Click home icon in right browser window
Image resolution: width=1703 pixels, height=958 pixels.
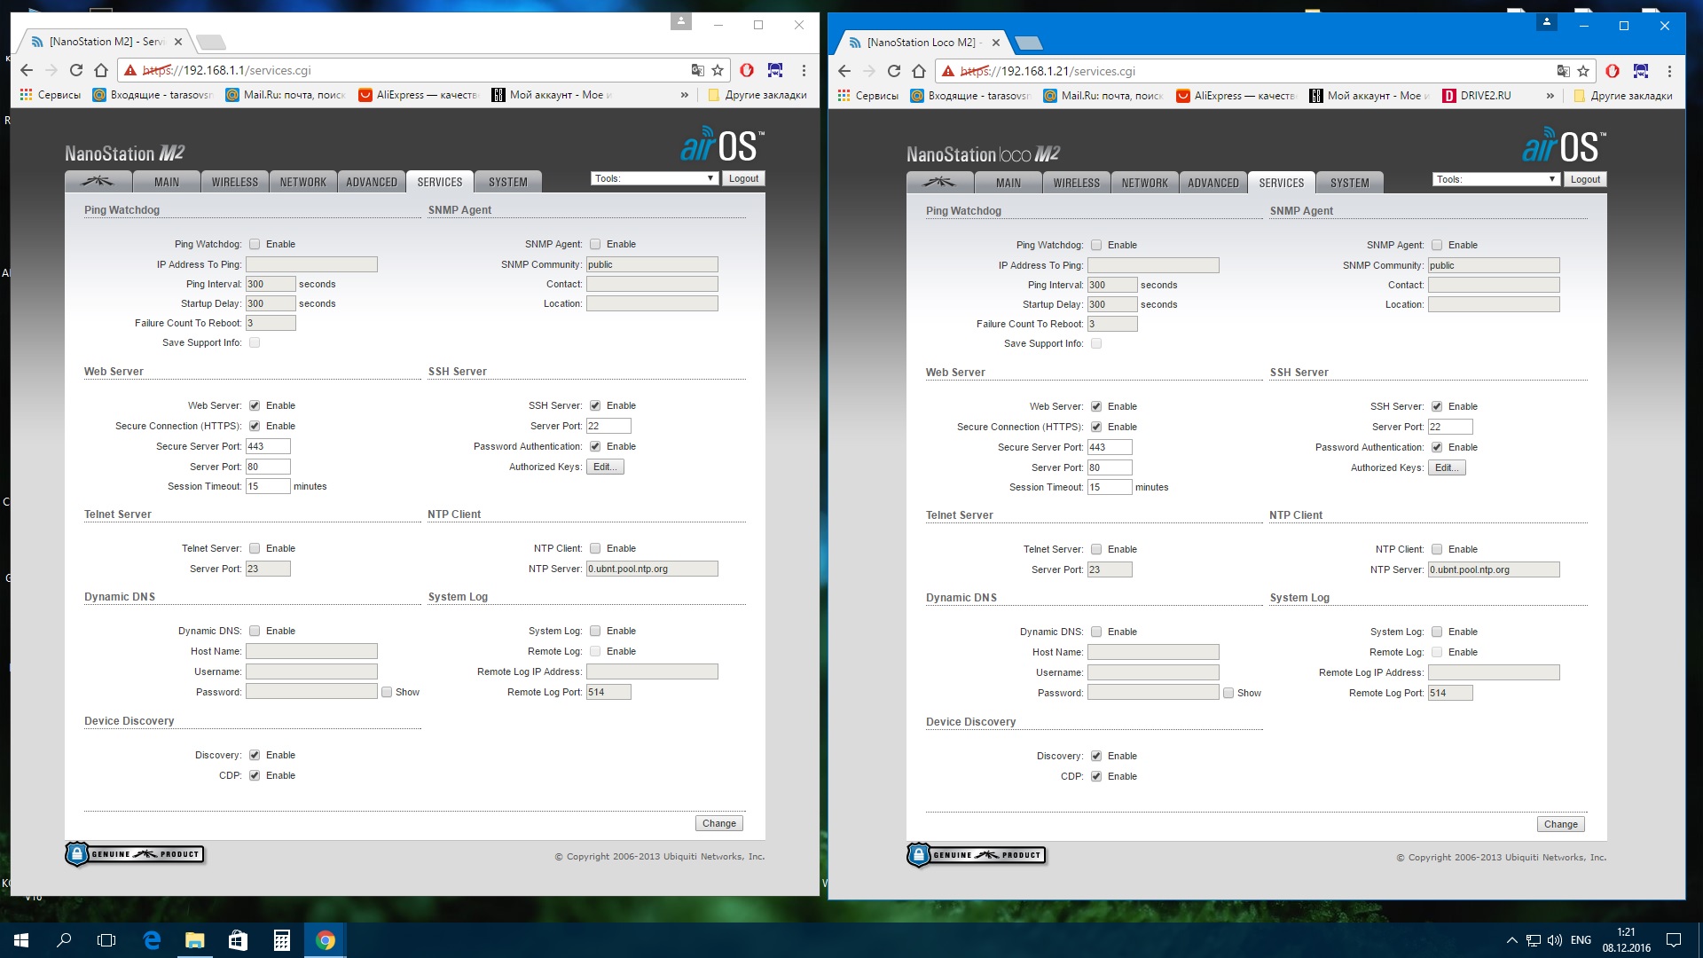919,71
